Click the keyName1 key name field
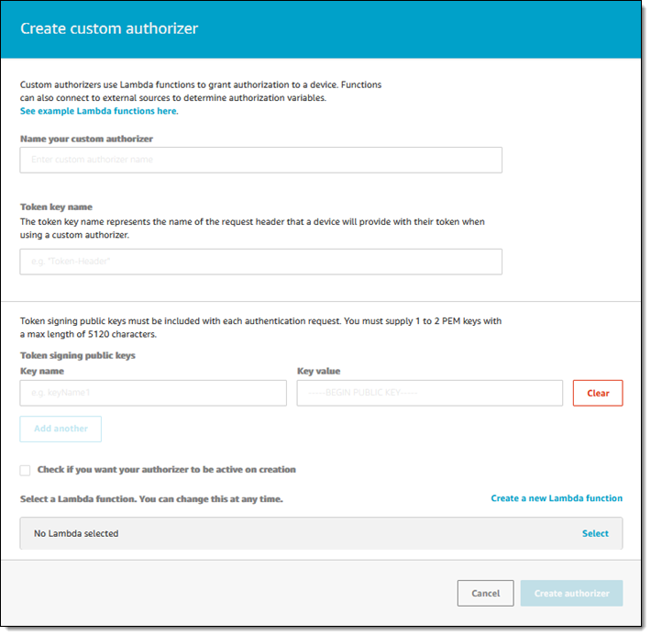The image size is (651, 636). click(x=152, y=393)
